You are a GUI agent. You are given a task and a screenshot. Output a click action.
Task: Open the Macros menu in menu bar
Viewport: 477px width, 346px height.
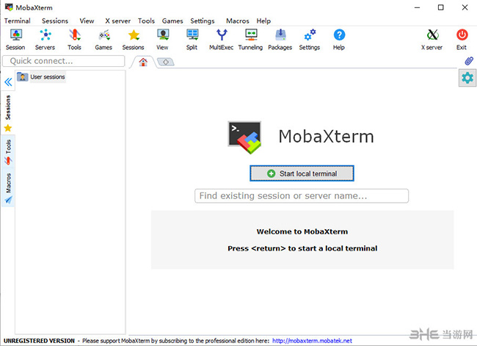[238, 21]
